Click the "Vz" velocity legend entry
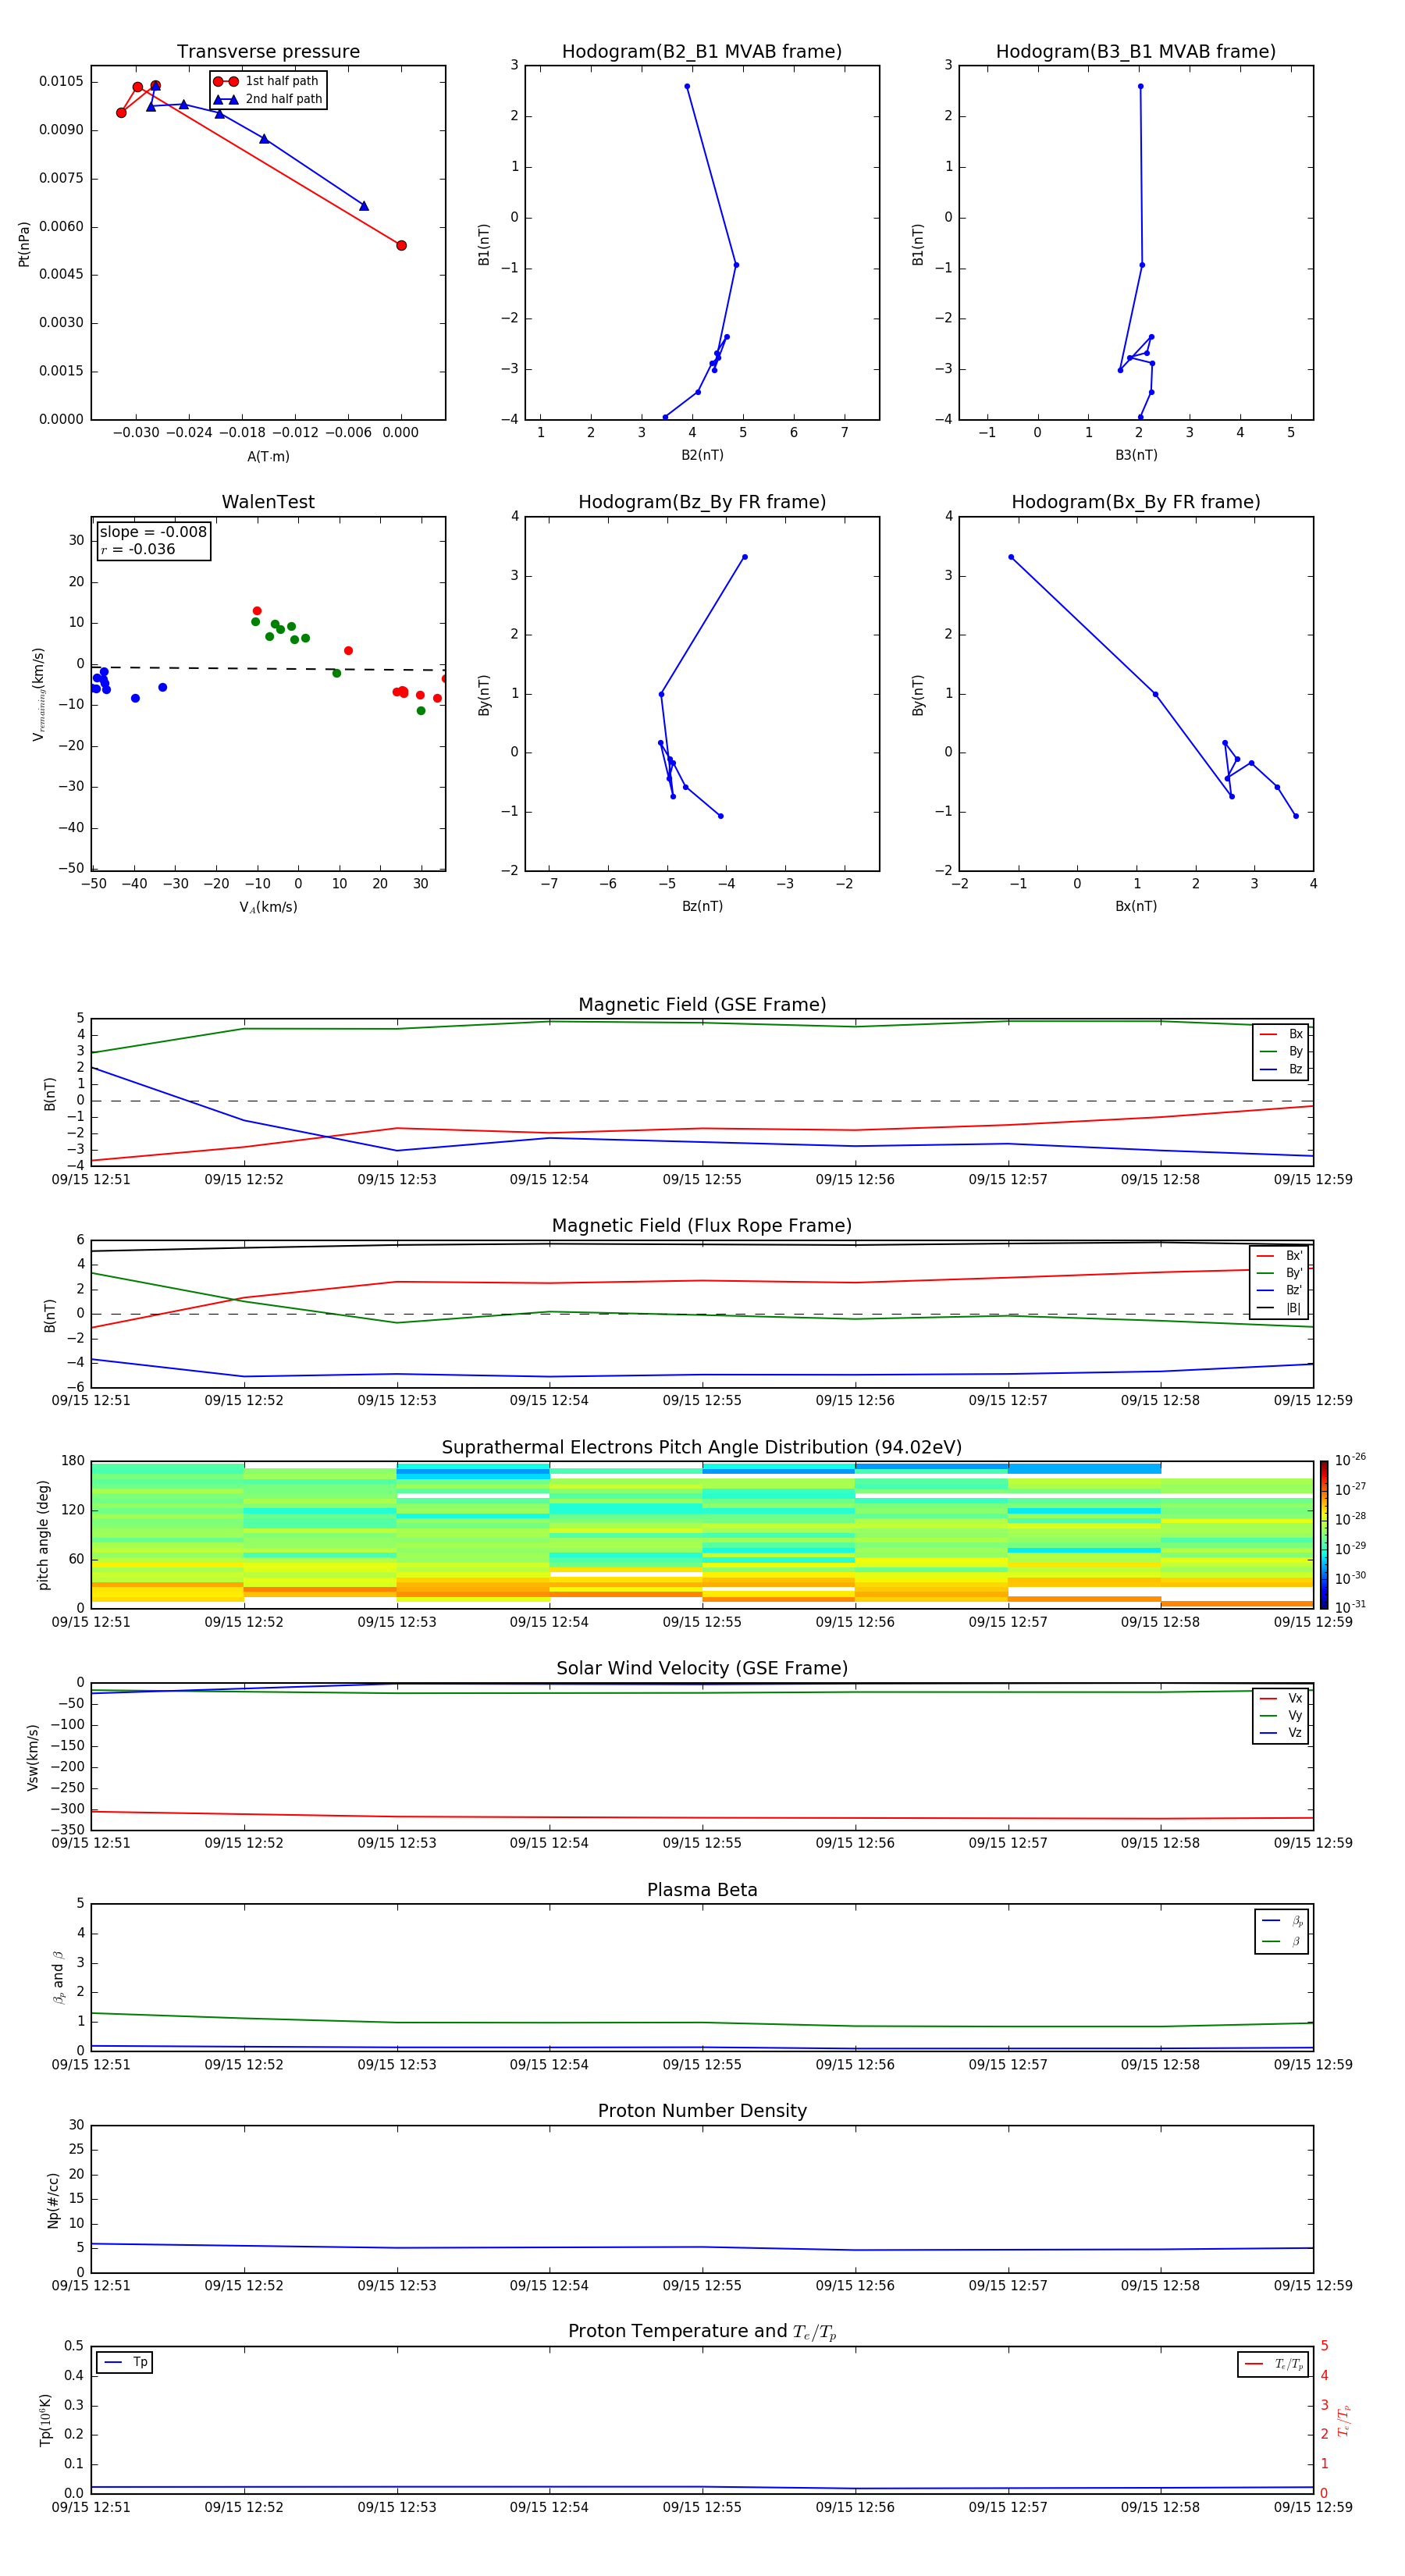Viewport: 1405px width, 2576px height. [1282, 1732]
